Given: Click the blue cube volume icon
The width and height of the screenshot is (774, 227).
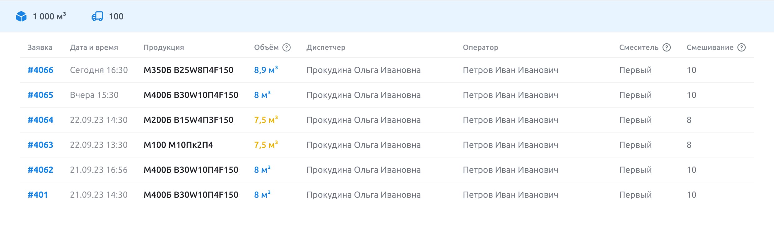Looking at the screenshot, I should click(21, 17).
